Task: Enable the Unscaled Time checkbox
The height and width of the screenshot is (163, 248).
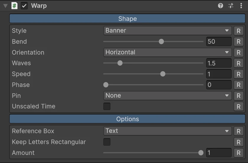Action: pyautogui.click(x=107, y=107)
